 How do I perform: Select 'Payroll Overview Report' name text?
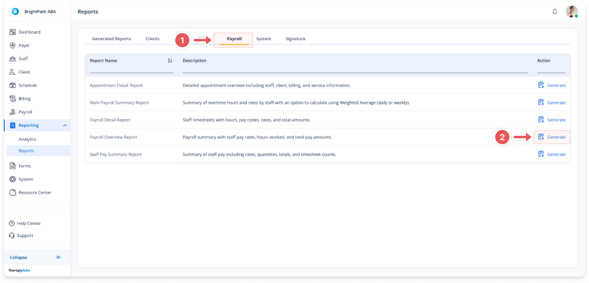pyautogui.click(x=113, y=137)
